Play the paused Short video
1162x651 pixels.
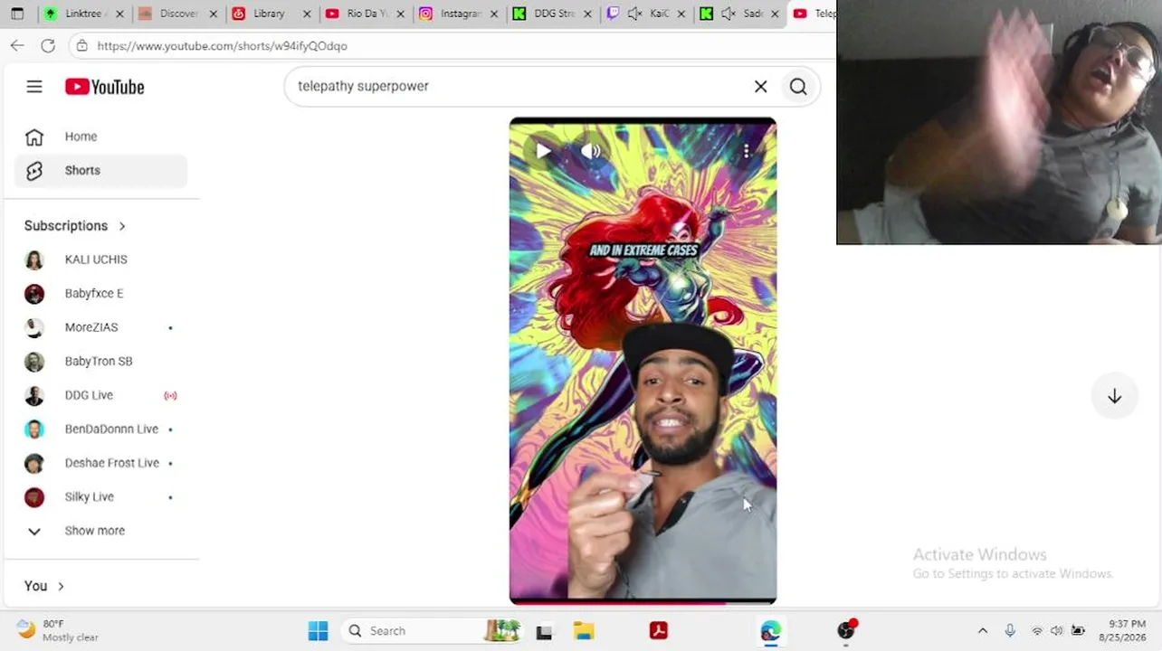click(543, 151)
